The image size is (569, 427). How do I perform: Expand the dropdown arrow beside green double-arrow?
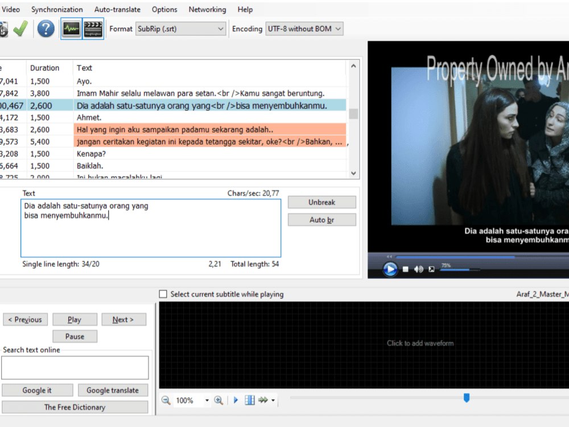click(x=273, y=400)
